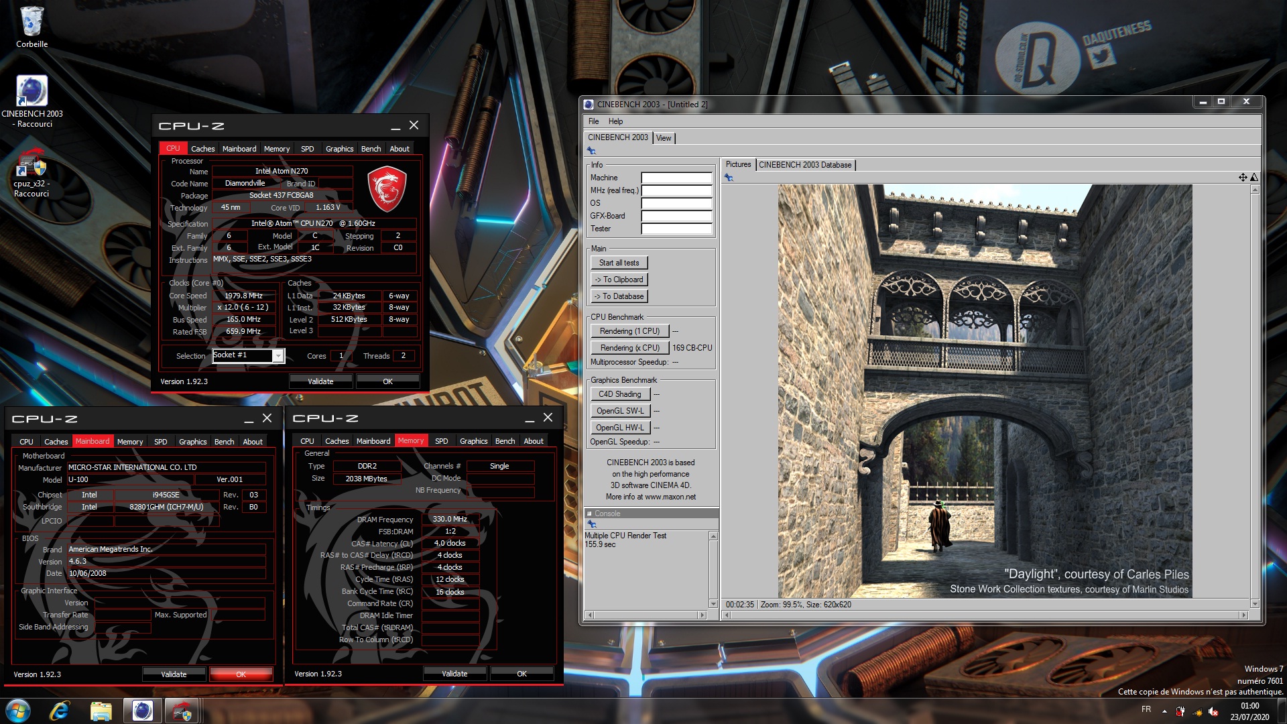Image resolution: width=1287 pixels, height=724 pixels.
Task: Click the GFX-Board input field
Action: coord(676,216)
